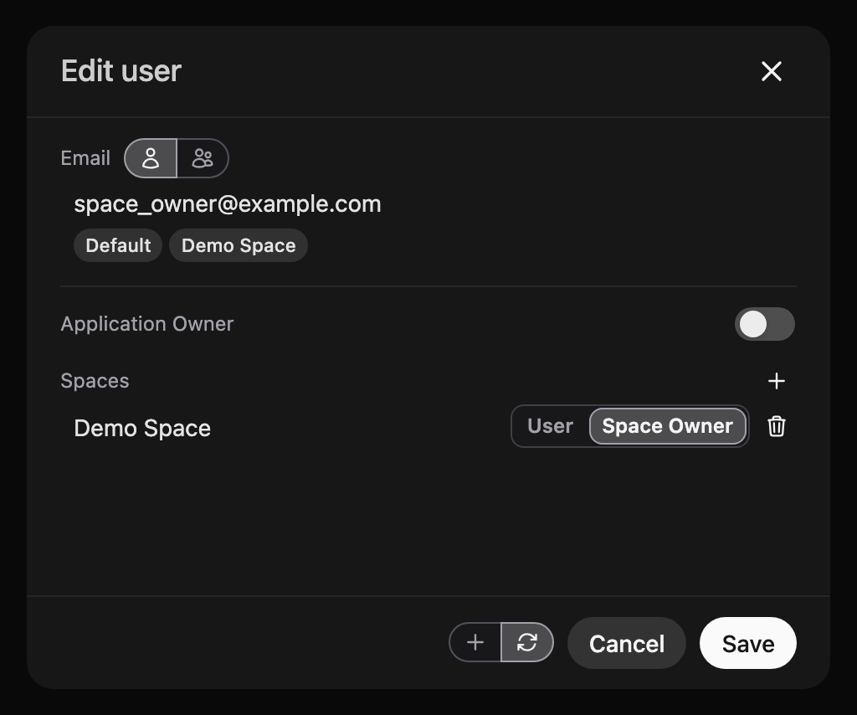Click the space_owner@example.com email field
Viewport: 857px width, 715px height.
228,204
